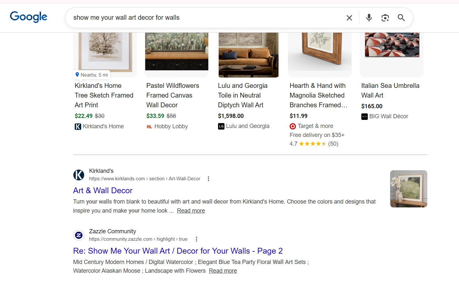Click the Lulu and Georgia seller icon
The height and width of the screenshot is (284, 459).
(x=221, y=126)
